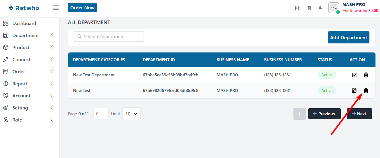
Task: Click ID 67bba5ee53c58b09b47b4fcb
Action: (x=170, y=75)
